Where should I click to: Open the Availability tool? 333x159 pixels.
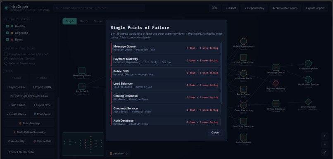point(16,141)
